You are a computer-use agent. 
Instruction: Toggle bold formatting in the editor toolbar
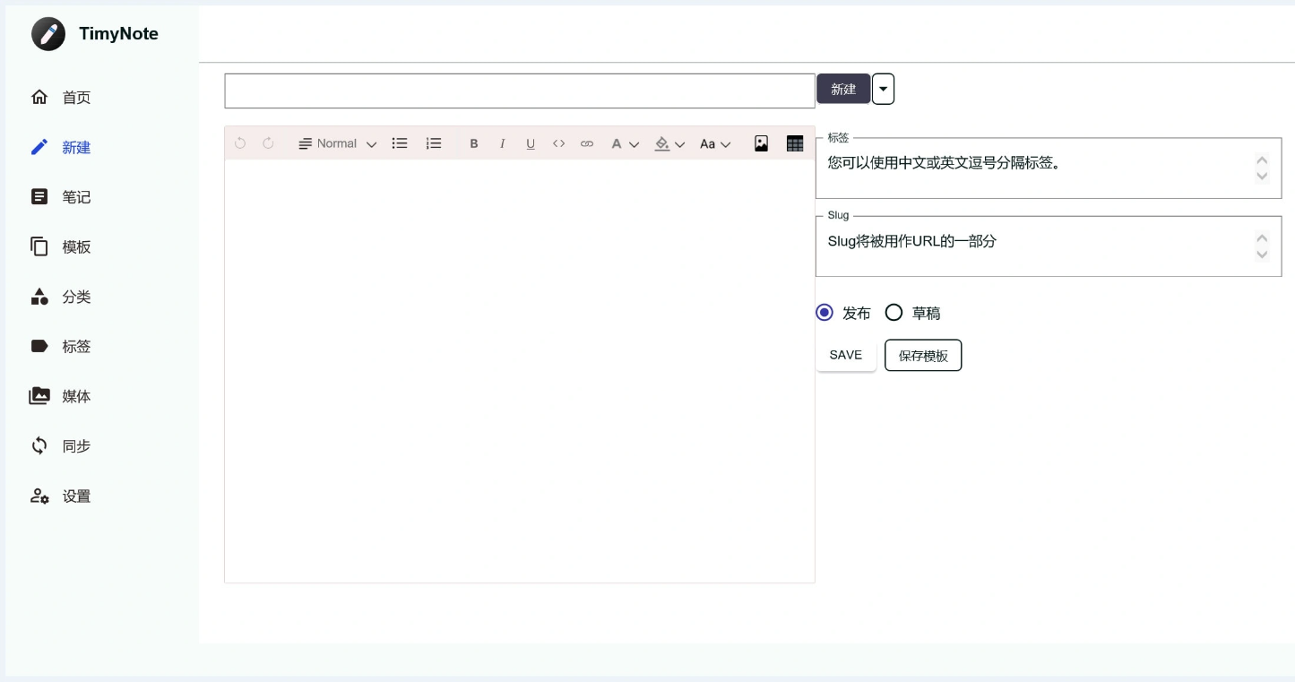(x=474, y=143)
